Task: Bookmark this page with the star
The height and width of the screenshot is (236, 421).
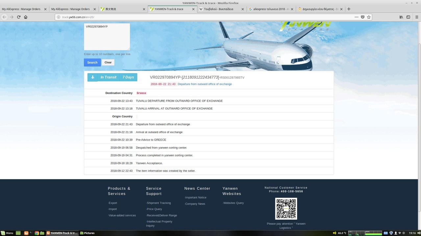Action: (x=369, y=17)
